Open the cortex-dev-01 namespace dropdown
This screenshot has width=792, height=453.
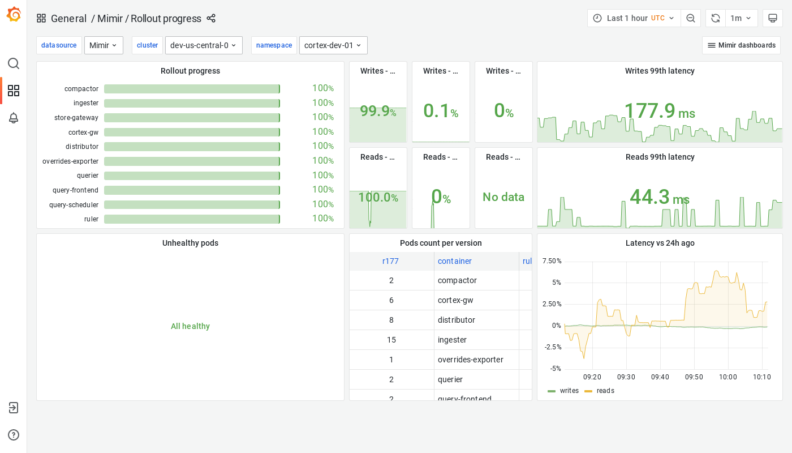333,45
